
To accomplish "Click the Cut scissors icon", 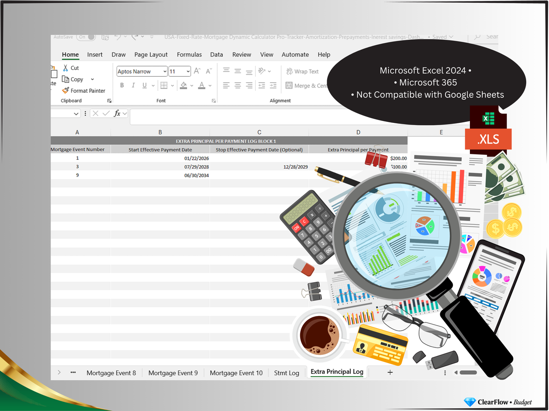I will (65, 68).
